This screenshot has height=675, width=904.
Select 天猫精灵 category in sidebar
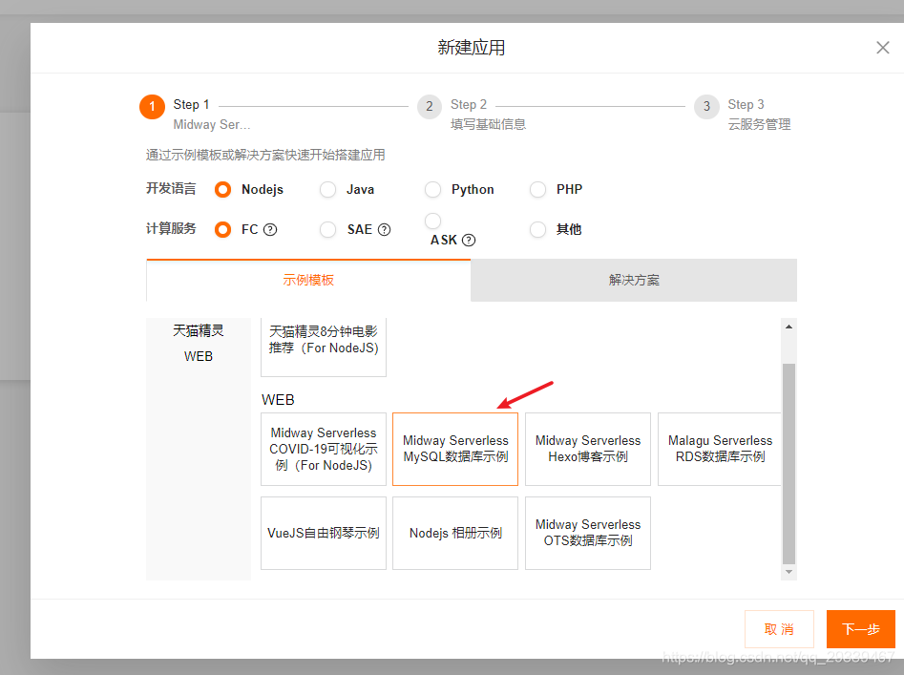coord(199,330)
